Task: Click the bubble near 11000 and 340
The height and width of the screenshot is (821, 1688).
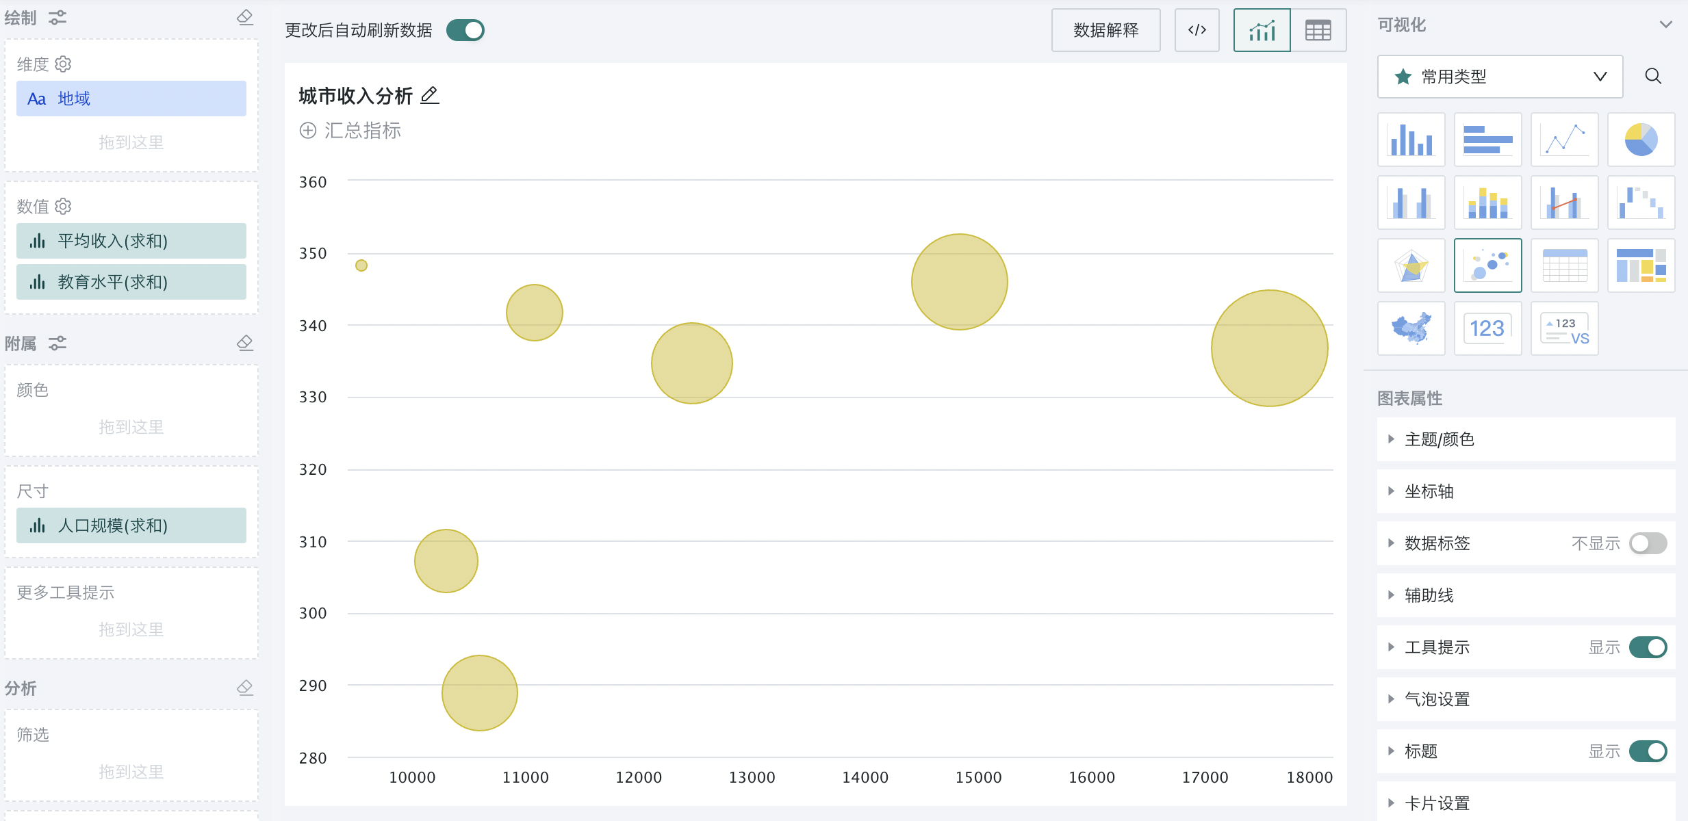Action: (x=535, y=313)
